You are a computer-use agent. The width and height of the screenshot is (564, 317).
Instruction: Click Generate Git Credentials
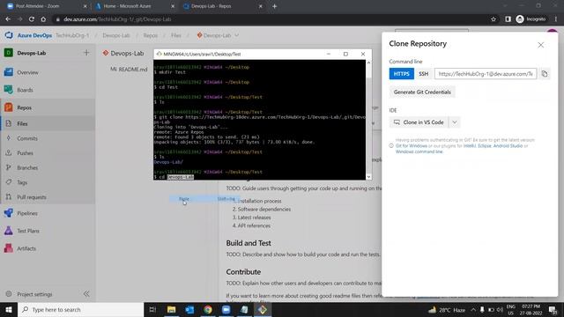click(x=422, y=92)
